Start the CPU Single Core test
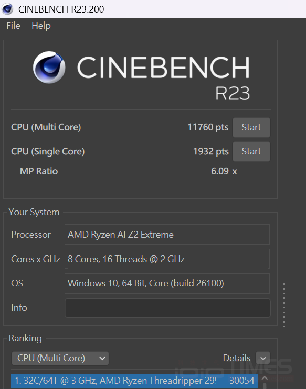 (251, 151)
